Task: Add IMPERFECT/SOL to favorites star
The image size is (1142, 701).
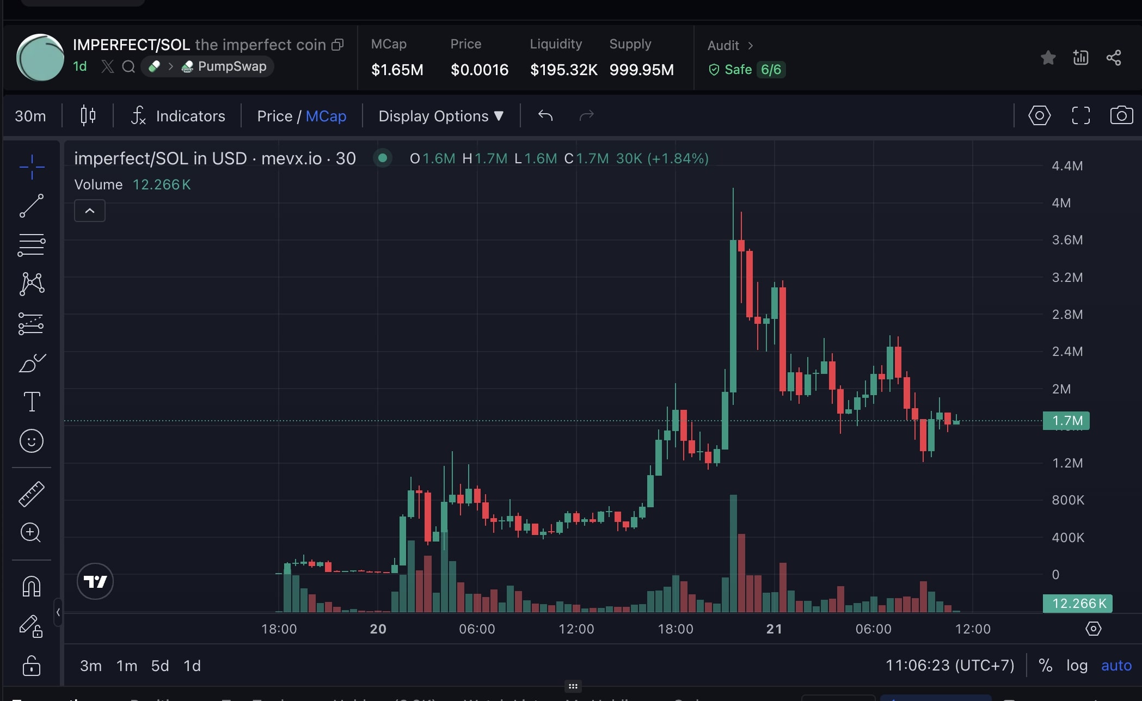Action: pos(1048,58)
